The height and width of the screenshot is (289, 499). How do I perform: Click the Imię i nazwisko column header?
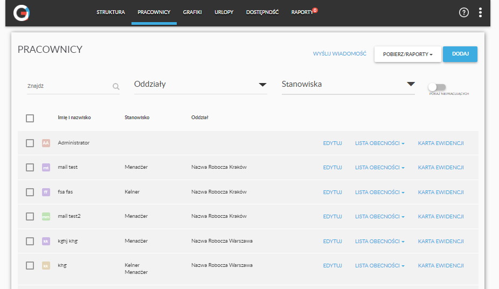pos(74,118)
